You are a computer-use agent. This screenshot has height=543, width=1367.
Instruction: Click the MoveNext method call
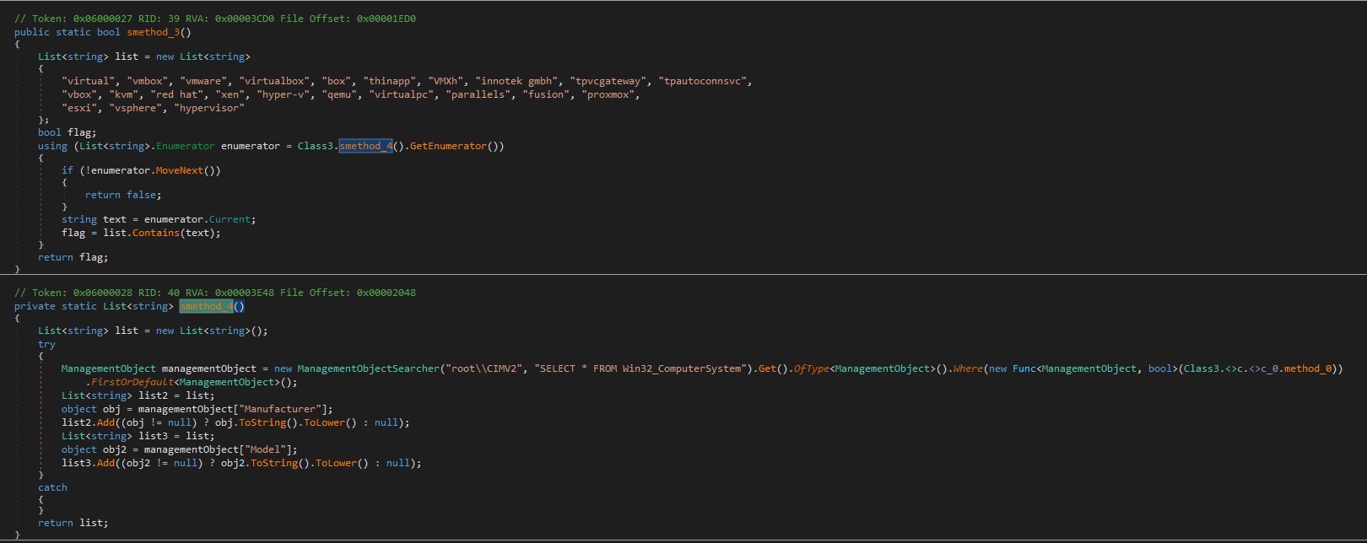[x=179, y=170]
